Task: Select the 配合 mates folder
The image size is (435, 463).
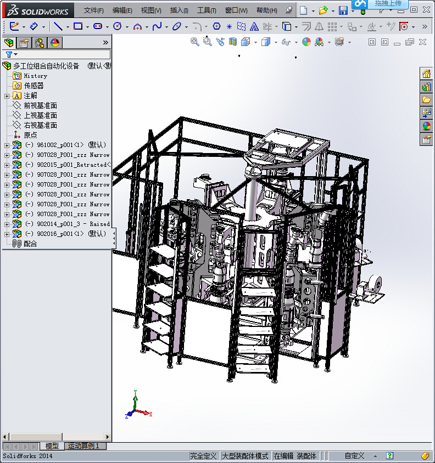Action: (x=30, y=244)
